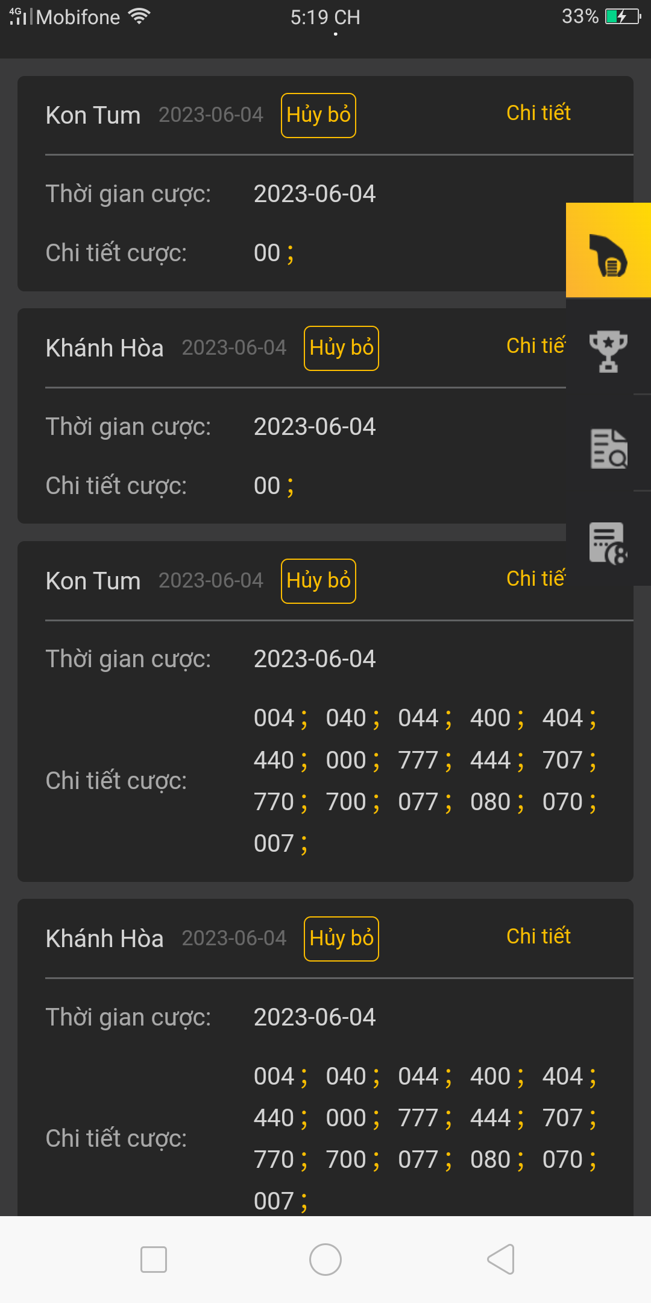Viewport: 651px width, 1303px height.
Task: Open Chi tiết for first Kon Tum bet
Action: click(x=538, y=113)
